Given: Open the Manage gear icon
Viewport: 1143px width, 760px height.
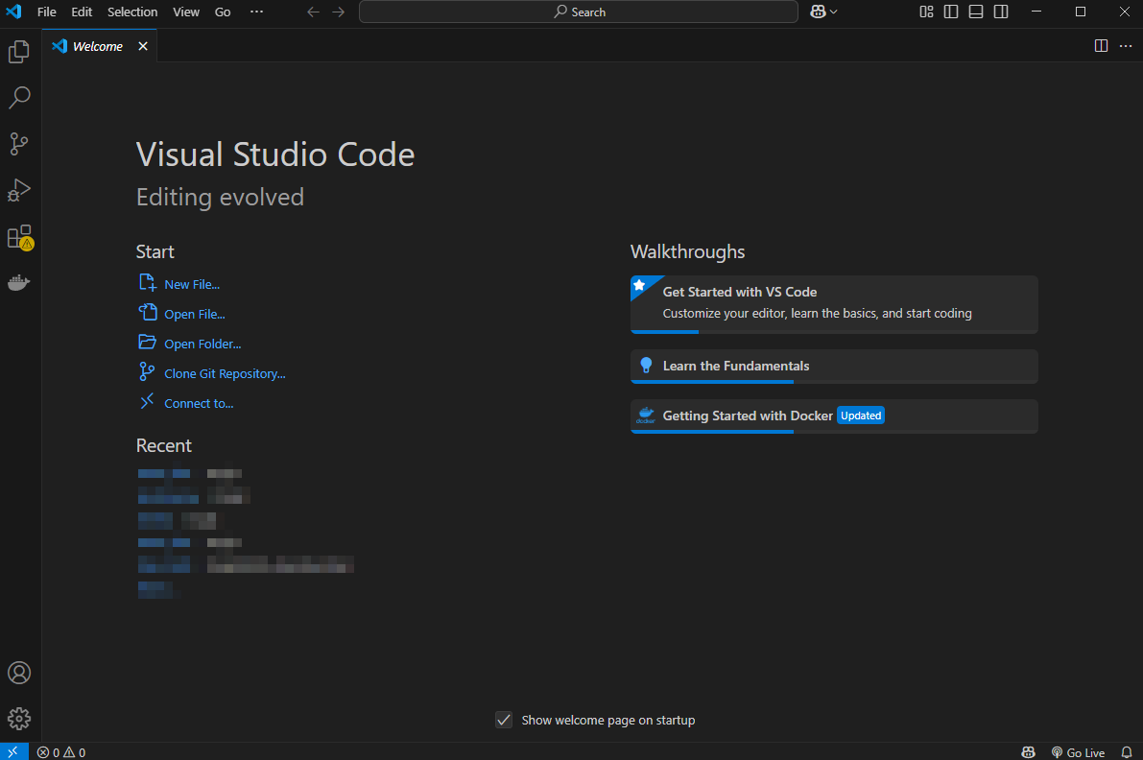Looking at the screenshot, I should point(19,719).
